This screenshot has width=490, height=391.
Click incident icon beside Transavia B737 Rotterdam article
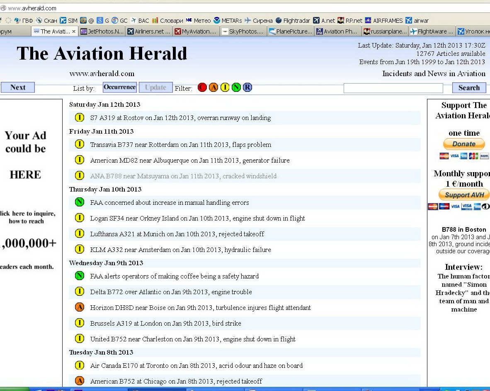80,144
